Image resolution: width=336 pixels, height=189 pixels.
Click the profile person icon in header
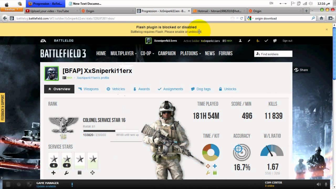(x=240, y=41)
